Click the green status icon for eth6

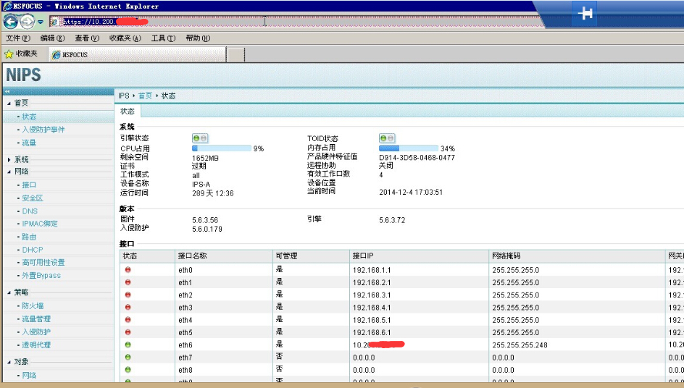(x=128, y=345)
